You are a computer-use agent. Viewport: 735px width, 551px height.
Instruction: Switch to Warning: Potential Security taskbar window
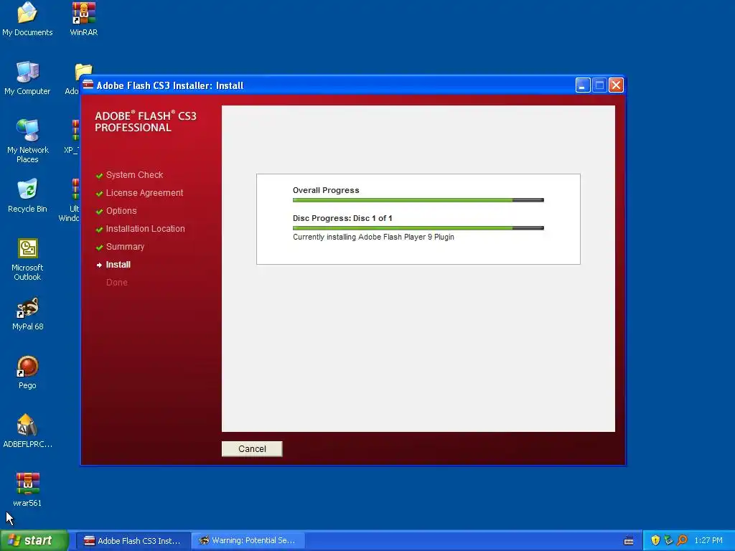tap(248, 541)
